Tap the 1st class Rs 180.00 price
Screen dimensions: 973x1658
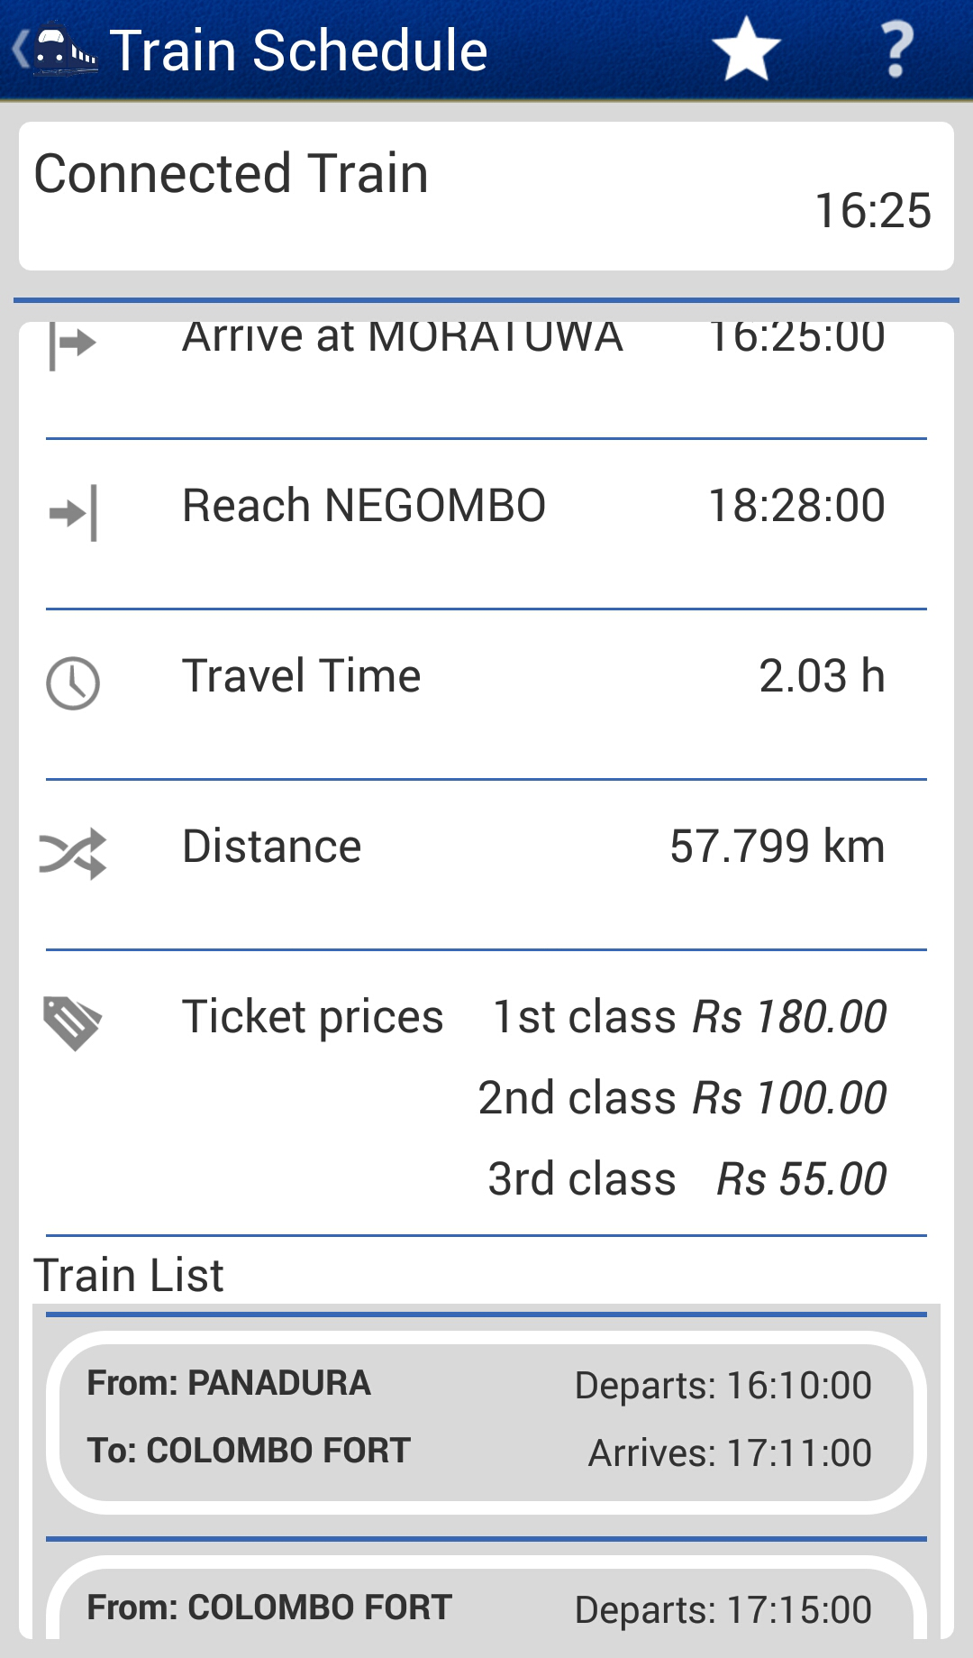(x=689, y=1017)
